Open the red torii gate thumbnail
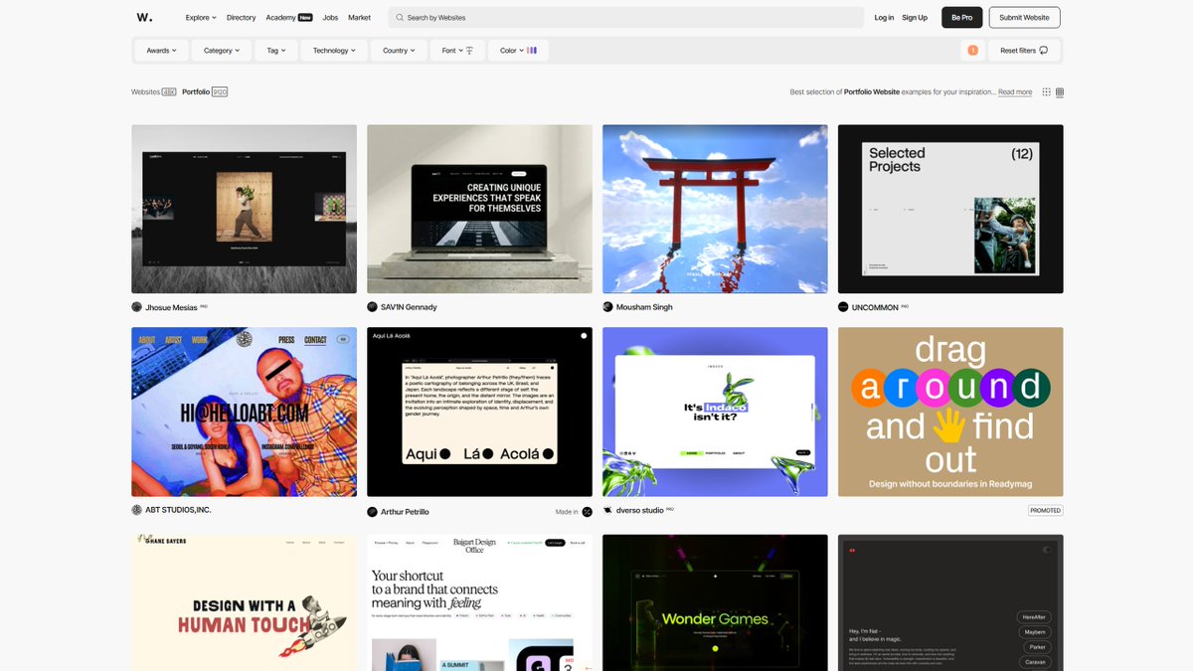Viewport: 1193px width, 671px height. 715,209
